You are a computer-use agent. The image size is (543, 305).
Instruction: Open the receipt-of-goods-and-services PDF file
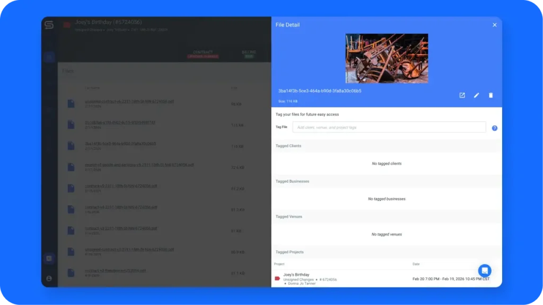click(139, 165)
